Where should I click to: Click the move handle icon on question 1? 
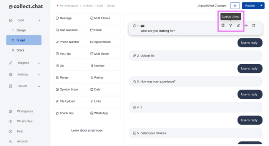(x=246, y=26)
